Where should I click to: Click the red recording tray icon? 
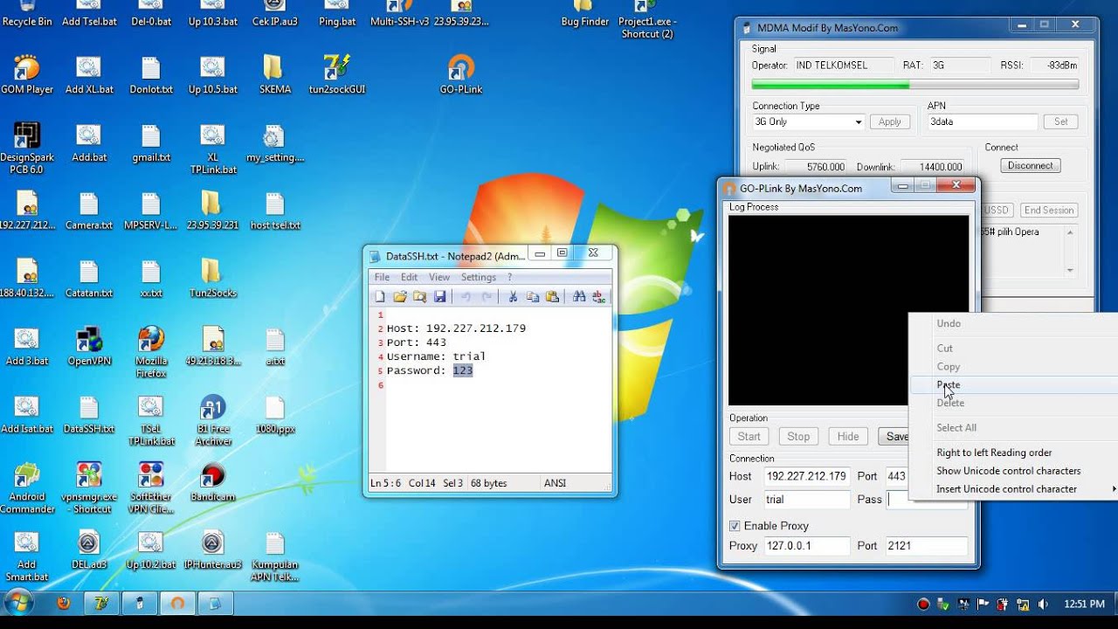tap(923, 604)
